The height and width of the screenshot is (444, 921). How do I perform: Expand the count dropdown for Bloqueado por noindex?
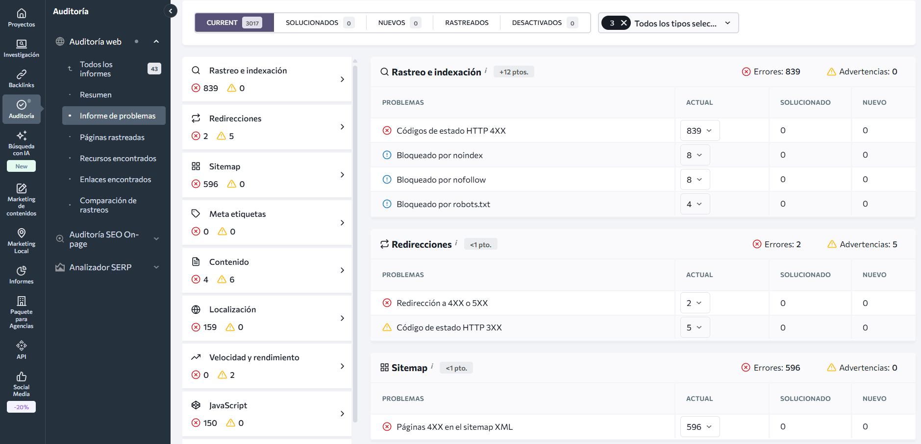pos(695,155)
